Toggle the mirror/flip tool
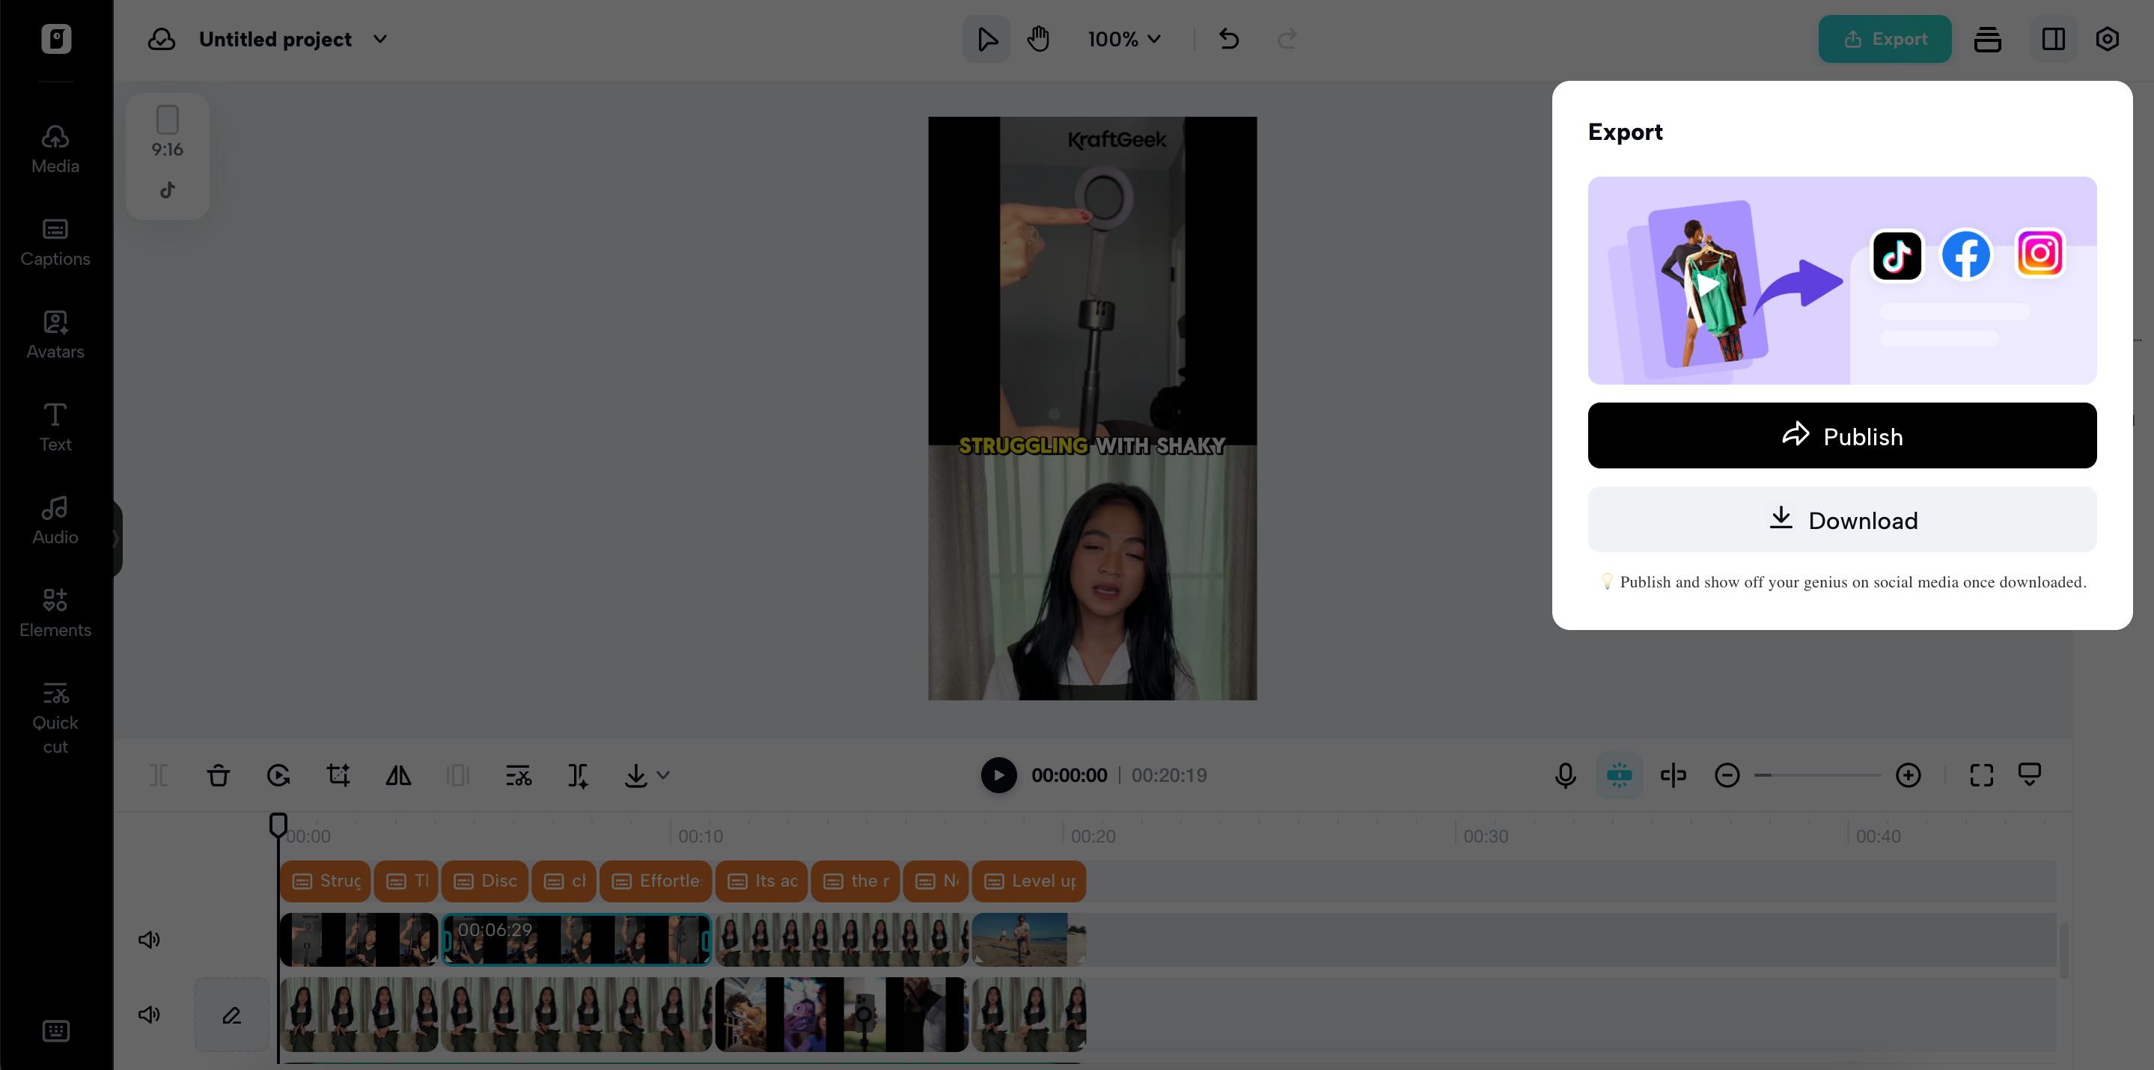 pyautogui.click(x=397, y=775)
